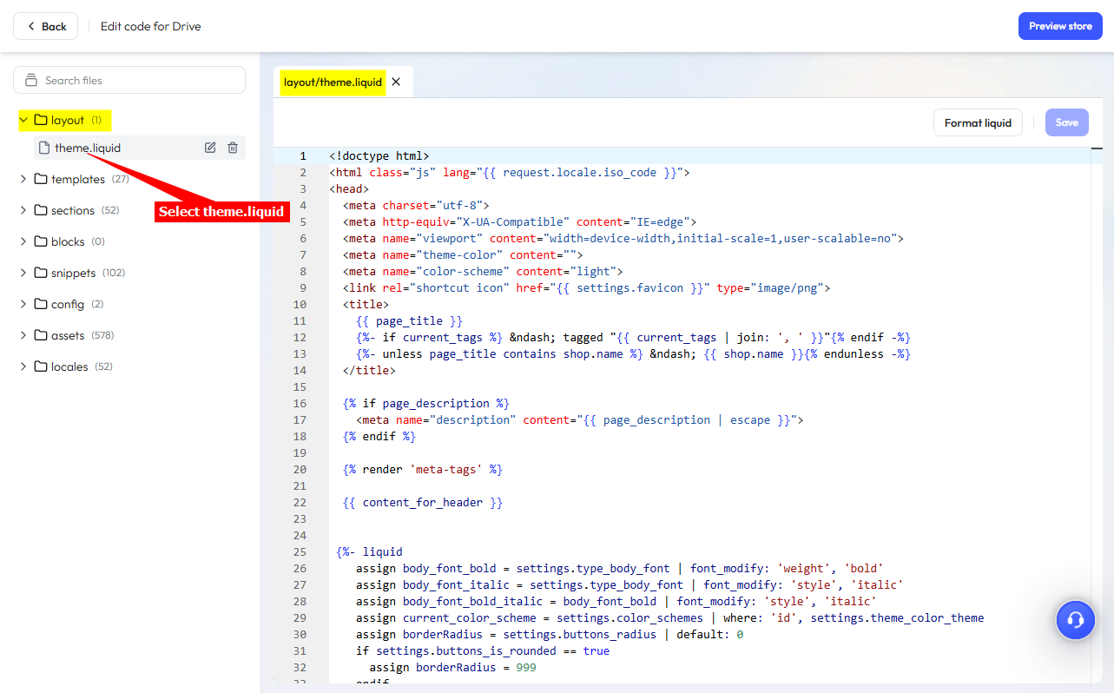Click the search files stack icon

point(31,80)
